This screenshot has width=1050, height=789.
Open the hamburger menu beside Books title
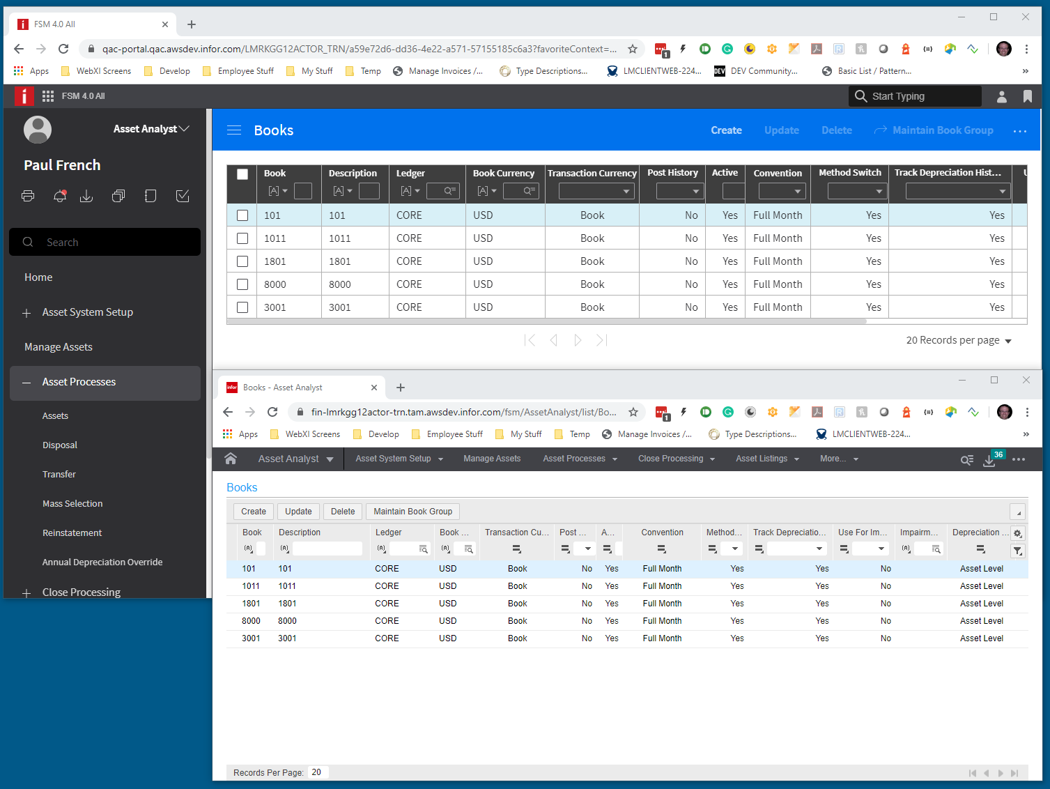point(234,130)
